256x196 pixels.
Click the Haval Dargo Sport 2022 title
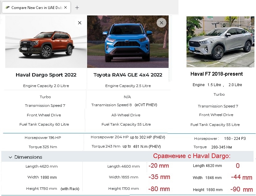pyautogui.click(x=46, y=75)
